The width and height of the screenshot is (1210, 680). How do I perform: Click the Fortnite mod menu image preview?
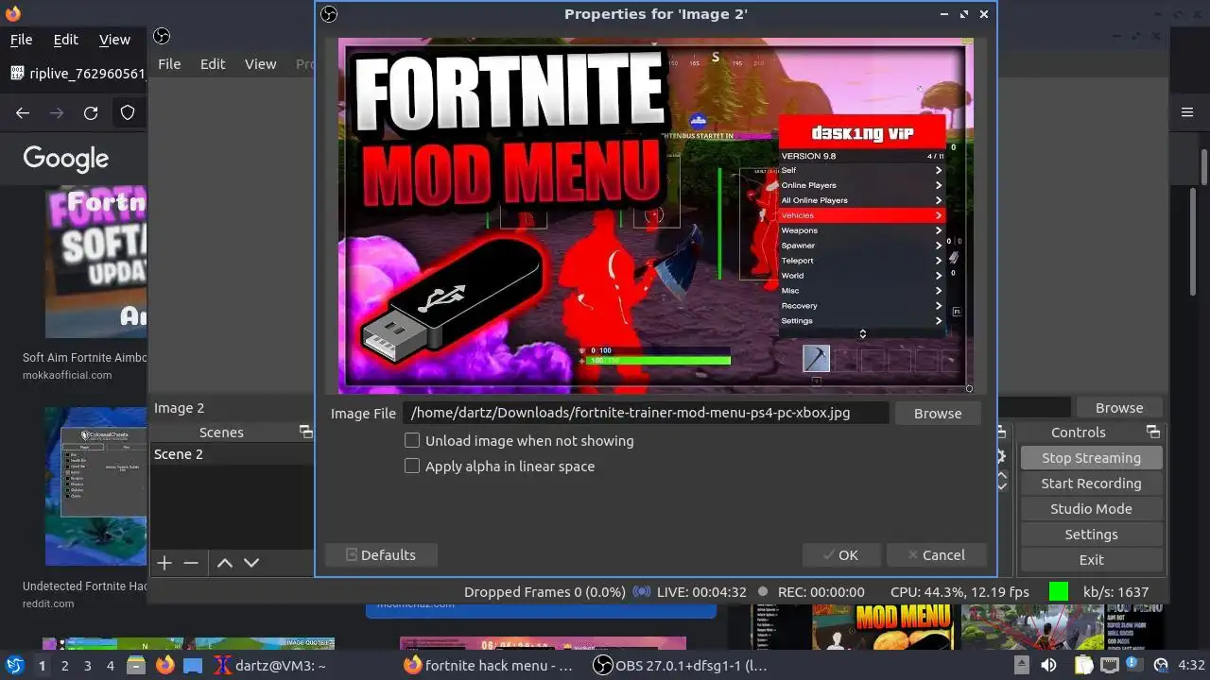[x=655, y=215]
